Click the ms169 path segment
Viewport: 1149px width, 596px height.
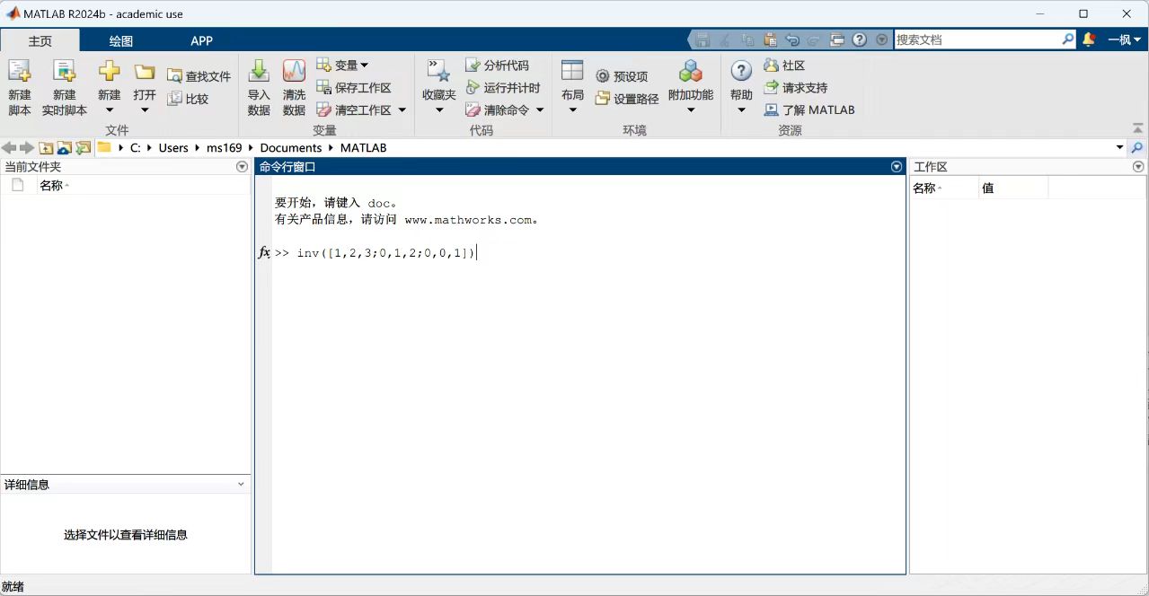(225, 148)
